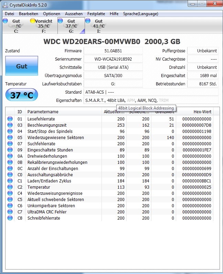Click the Laufwerksbuchstaben G: field
The height and width of the screenshot is (274, 223).
(x=113, y=84)
